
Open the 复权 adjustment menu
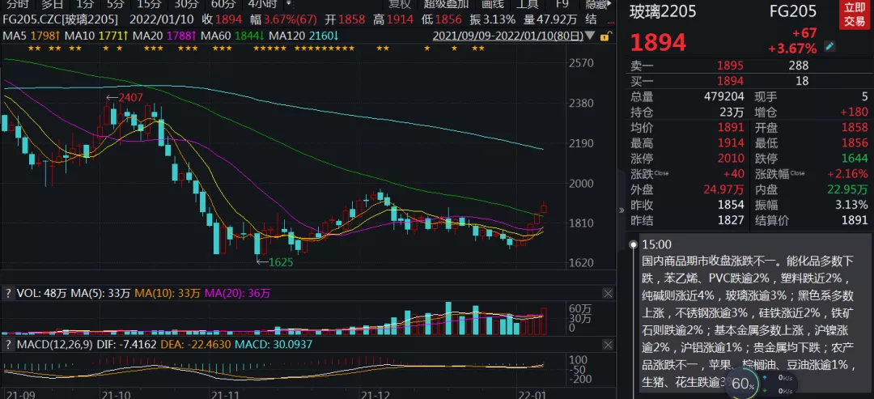click(x=400, y=3)
